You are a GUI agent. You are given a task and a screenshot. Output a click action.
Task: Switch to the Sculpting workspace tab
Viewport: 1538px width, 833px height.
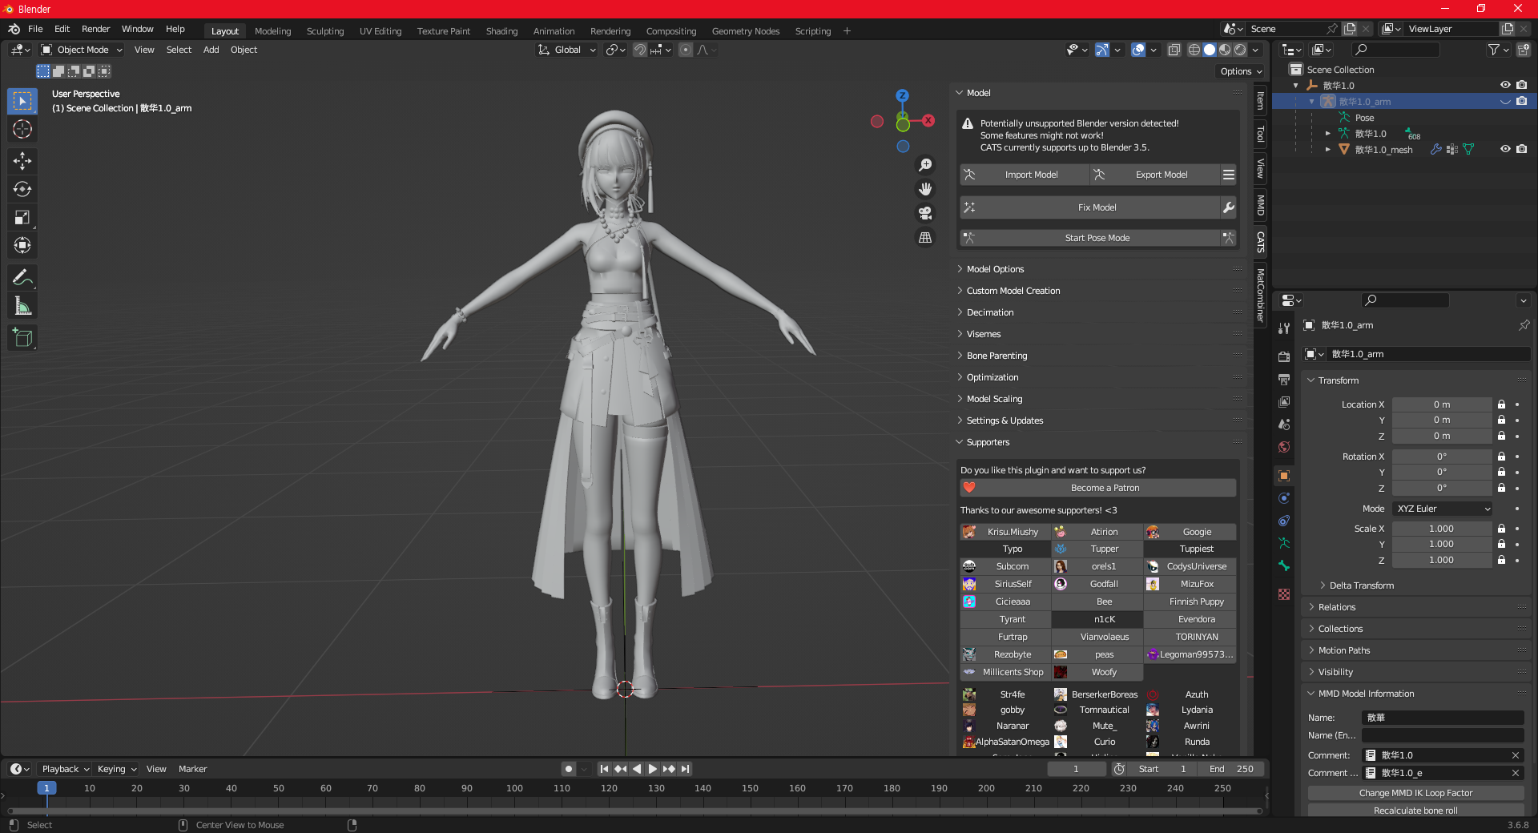[x=324, y=31]
